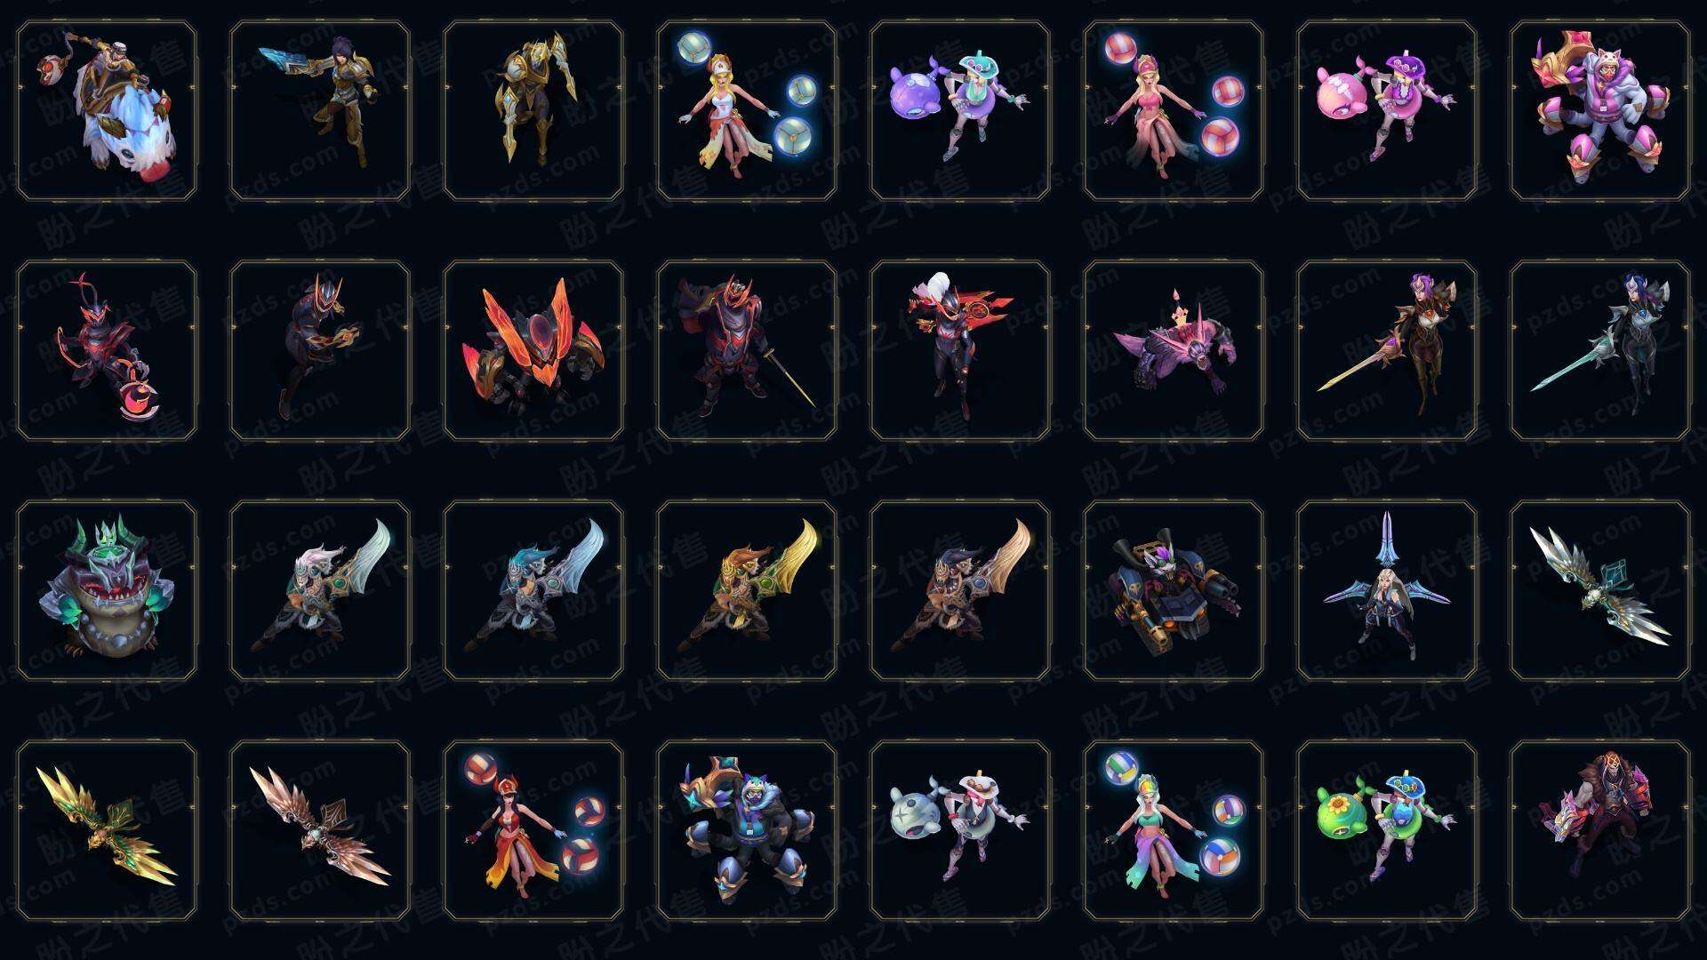
Task: Select the character riding a white poro
Action: (x=107, y=111)
